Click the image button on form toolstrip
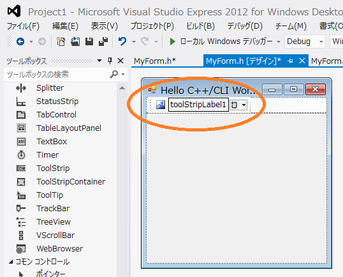This screenshot has width=343, height=277. [x=161, y=105]
